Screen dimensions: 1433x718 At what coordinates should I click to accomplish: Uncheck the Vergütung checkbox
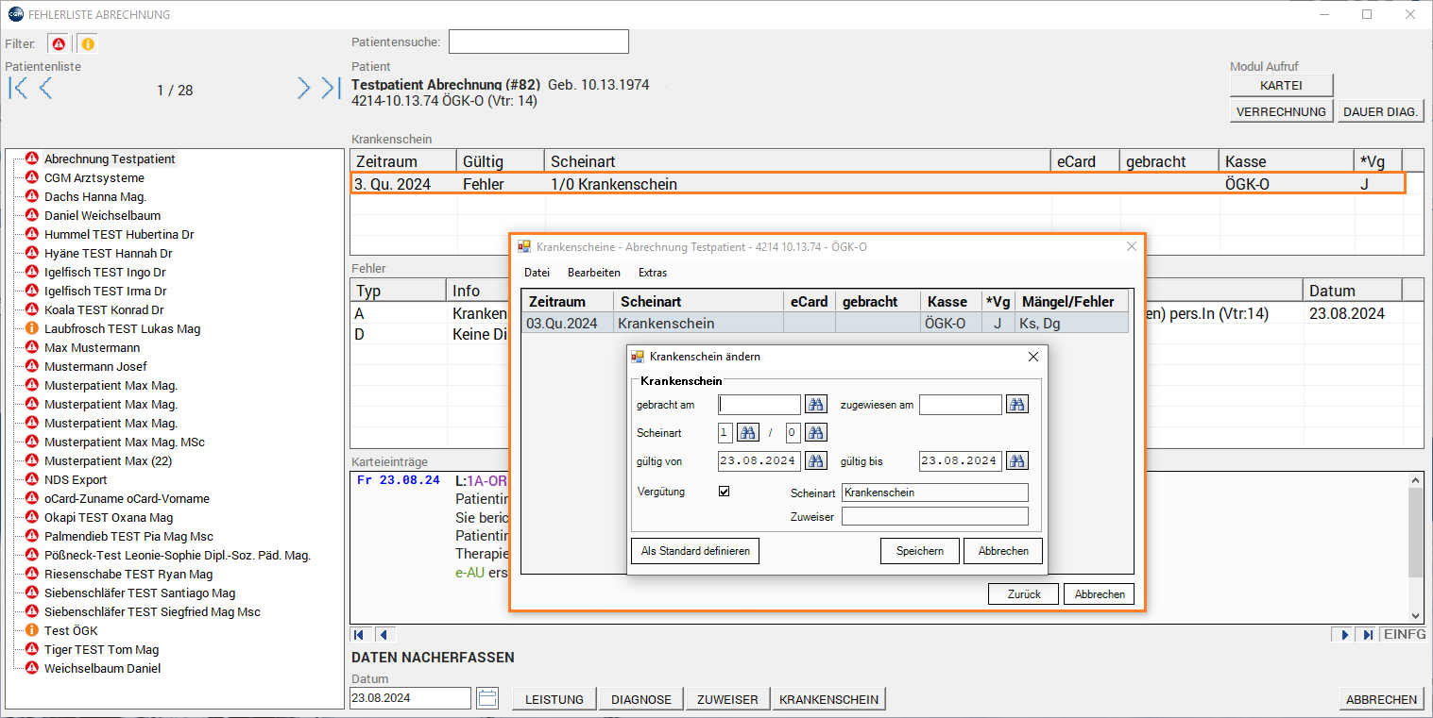tap(725, 492)
